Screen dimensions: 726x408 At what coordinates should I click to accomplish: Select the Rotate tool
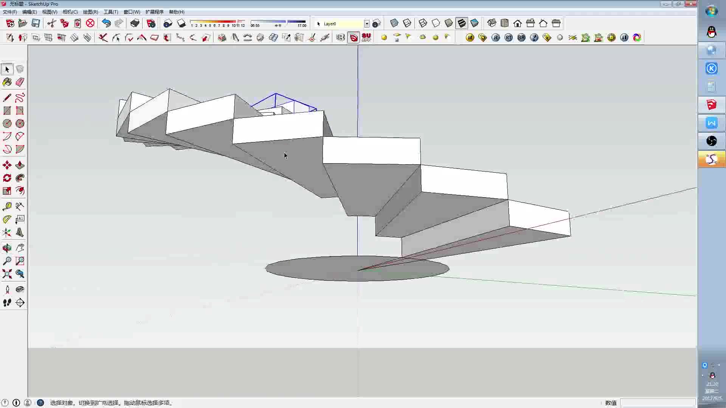coord(7,178)
